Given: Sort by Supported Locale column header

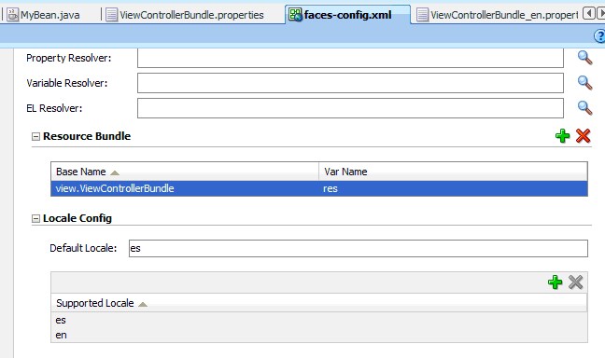Looking at the screenshot, I should pos(318,303).
